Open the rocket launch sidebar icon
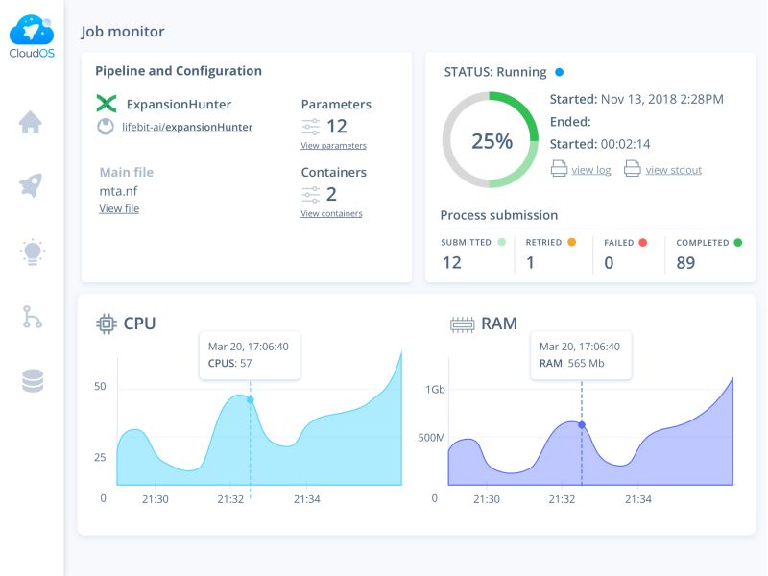768x576 pixels. click(31, 185)
